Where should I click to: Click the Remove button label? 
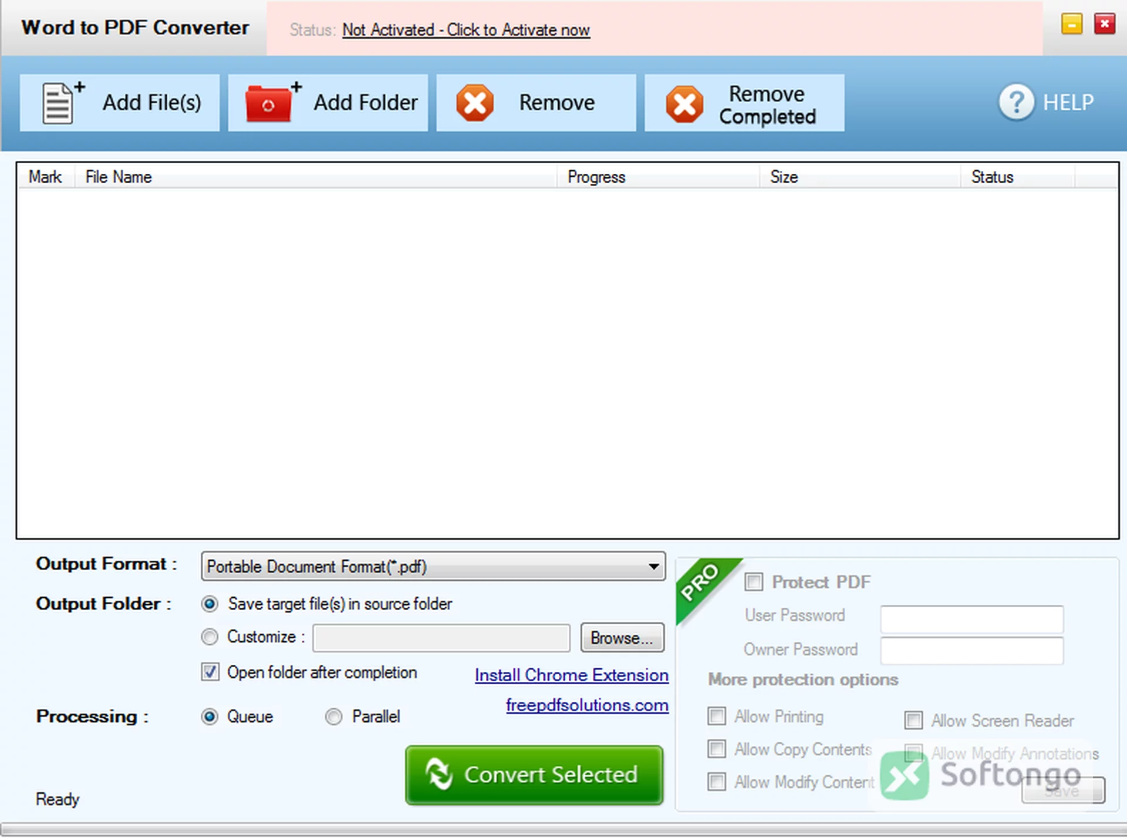coord(557,103)
